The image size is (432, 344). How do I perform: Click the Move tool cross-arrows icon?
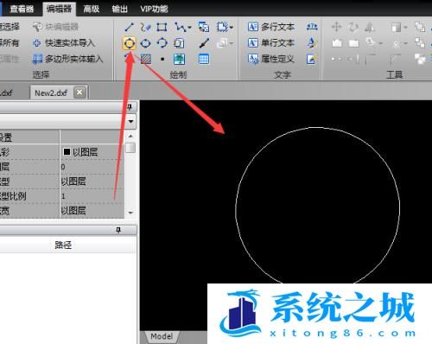pyautogui.click(x=336, y=28)
